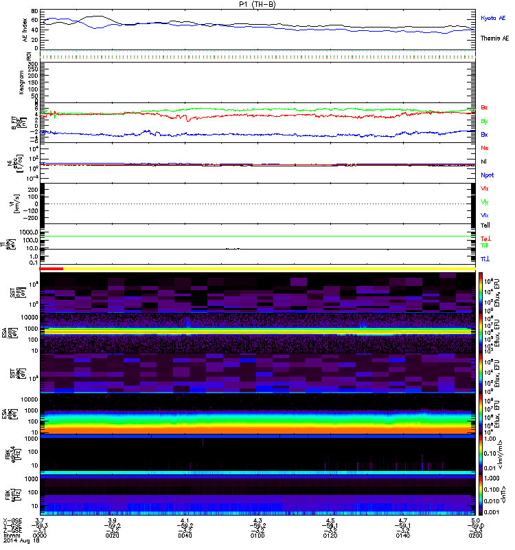
Task: Click the 0120 time tick label
Action: [x=330, y=536]
